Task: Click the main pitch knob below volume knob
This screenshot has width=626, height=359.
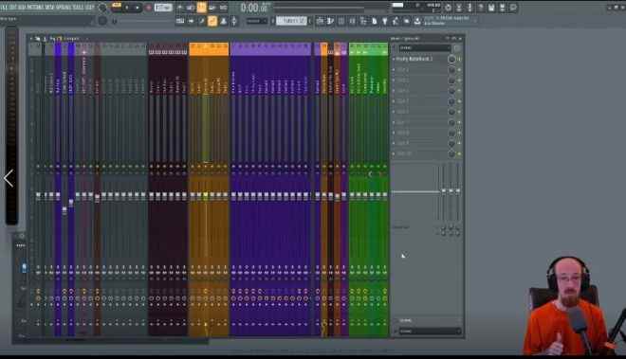Action: point(102,20)
